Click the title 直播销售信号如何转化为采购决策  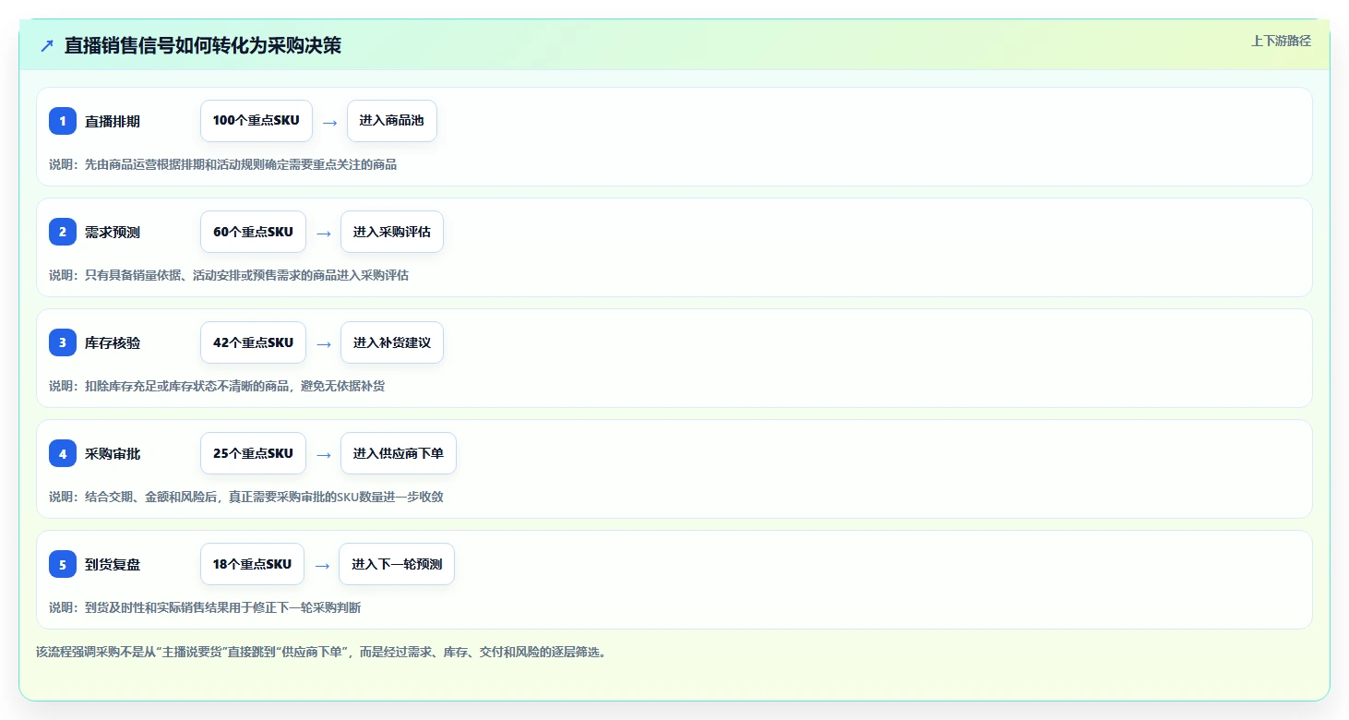(x=203, y=45)
